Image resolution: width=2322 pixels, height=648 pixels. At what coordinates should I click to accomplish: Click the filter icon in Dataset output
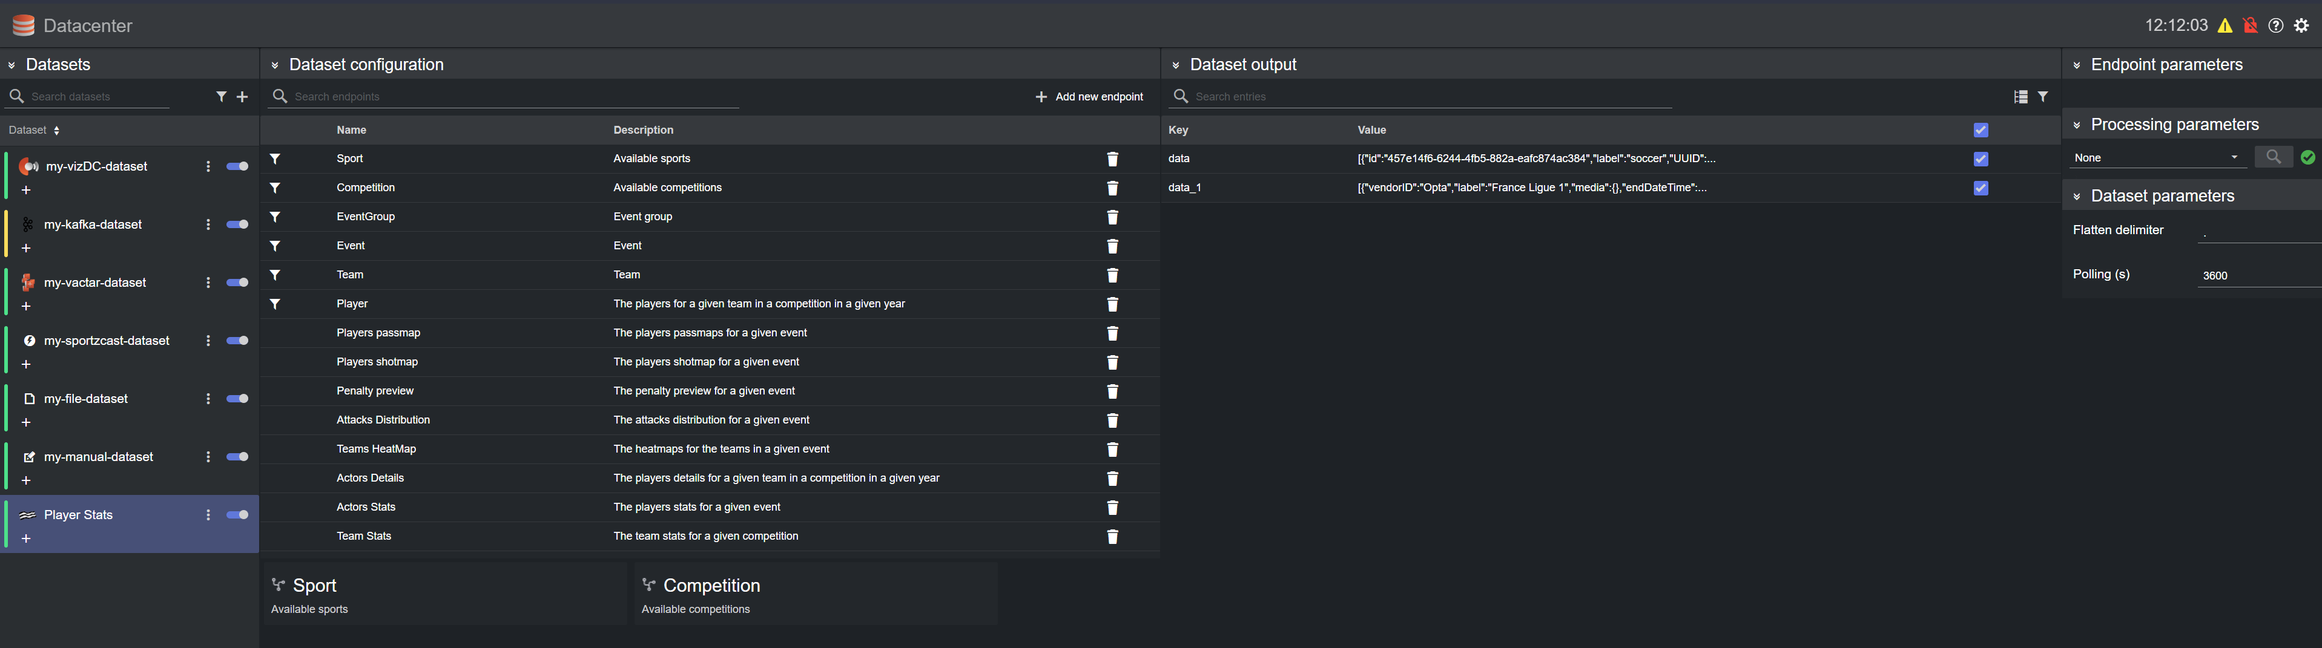coord(2042,96)
